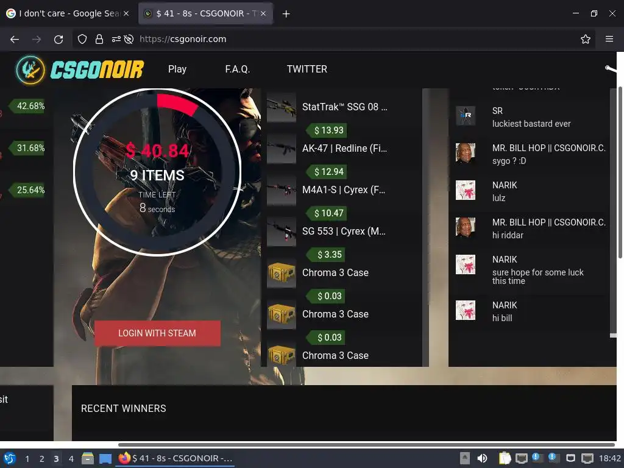624x468 pixels.
Task: Click the show desktop taskbar icon
Action: tap(105, 458)
